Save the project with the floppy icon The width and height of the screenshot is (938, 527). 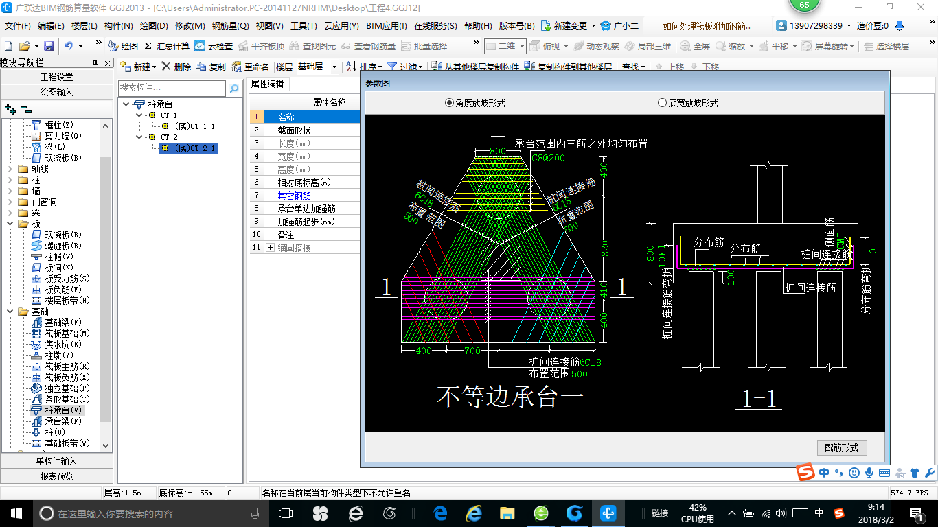[x=49, y=46]
